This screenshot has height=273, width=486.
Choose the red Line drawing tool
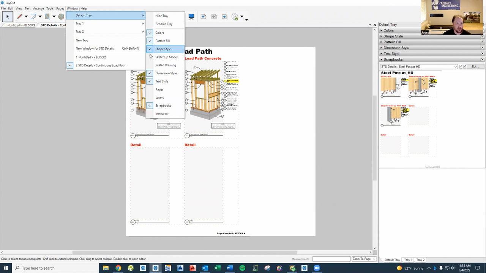pos(19,17)
